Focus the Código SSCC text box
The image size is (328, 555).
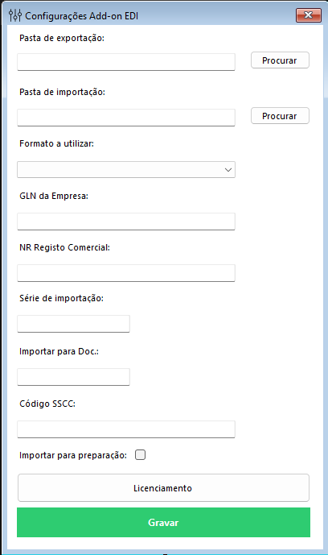point(126,429)
